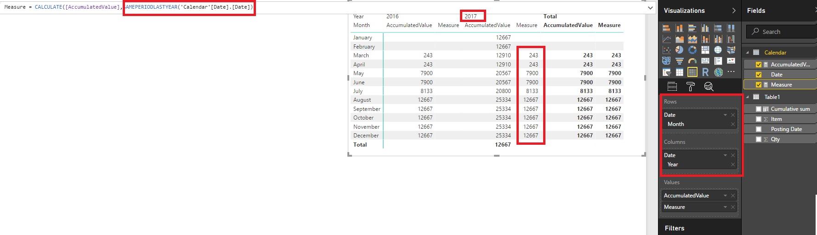
Task: Select the scatter chart visual
Action: pos(666,50)
